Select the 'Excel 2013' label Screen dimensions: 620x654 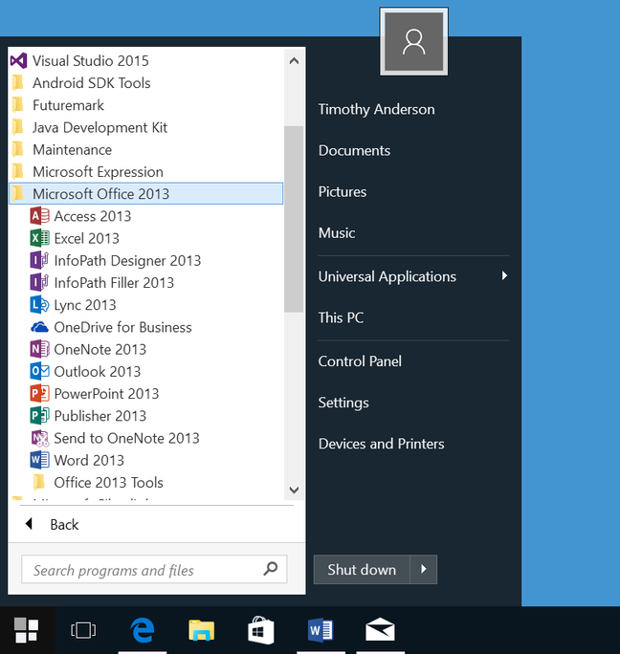(87, 239)
